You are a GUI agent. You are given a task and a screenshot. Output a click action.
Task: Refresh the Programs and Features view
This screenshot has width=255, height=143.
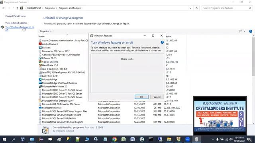click(x=196, y=8)
